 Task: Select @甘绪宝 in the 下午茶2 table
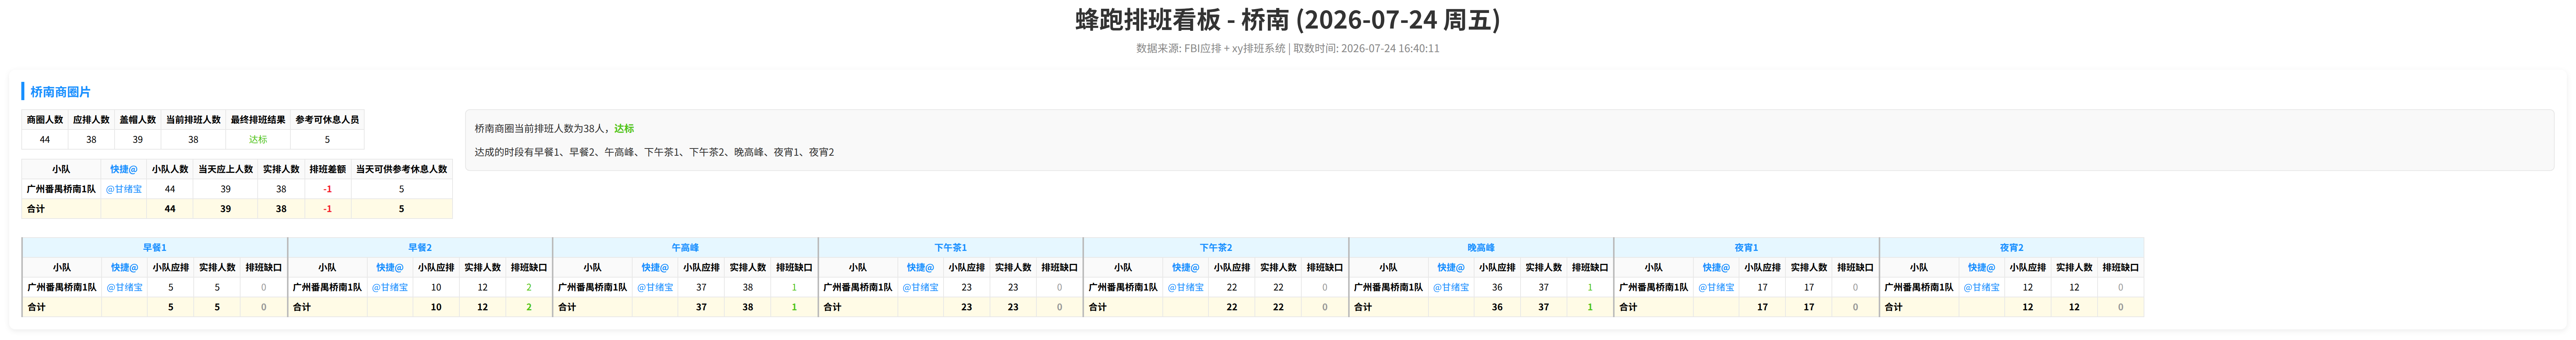click(1186, 287)
